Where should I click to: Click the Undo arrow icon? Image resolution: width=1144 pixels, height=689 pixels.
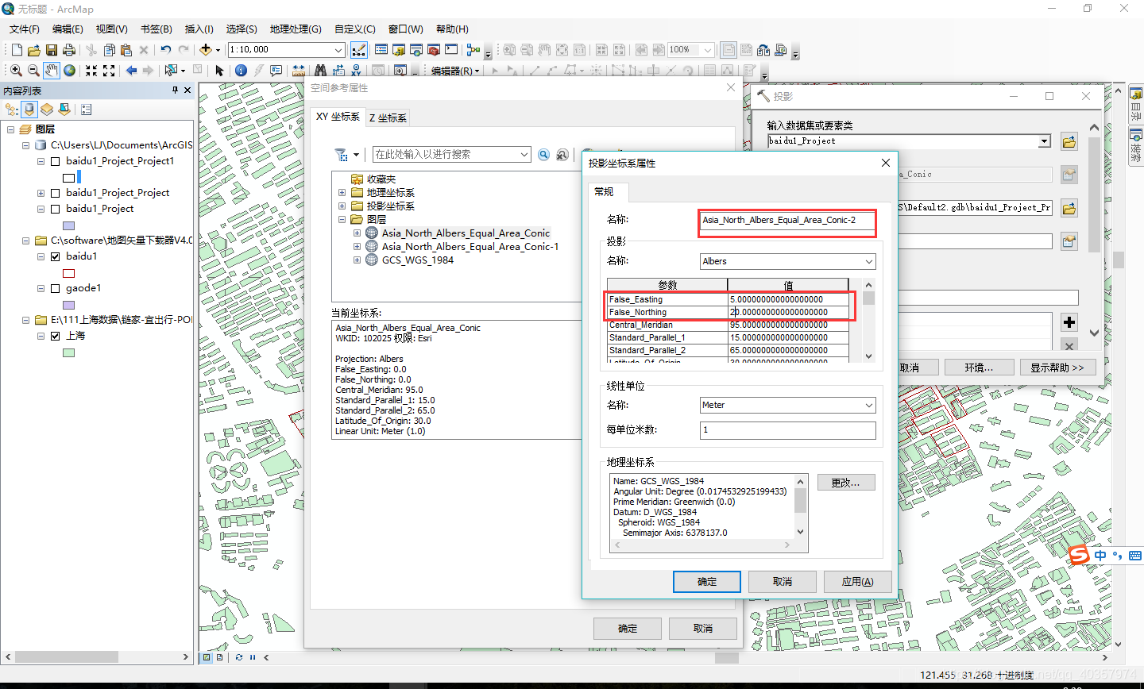click(166, 50)
